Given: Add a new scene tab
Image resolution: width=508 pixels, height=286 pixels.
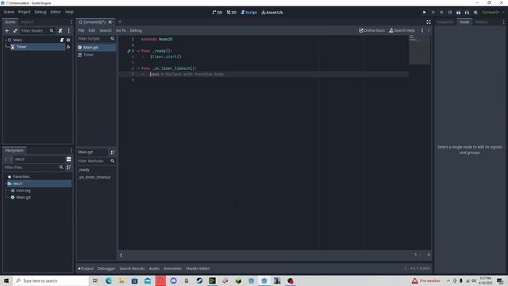Looking at the screenshot, I should pos(120,21).
